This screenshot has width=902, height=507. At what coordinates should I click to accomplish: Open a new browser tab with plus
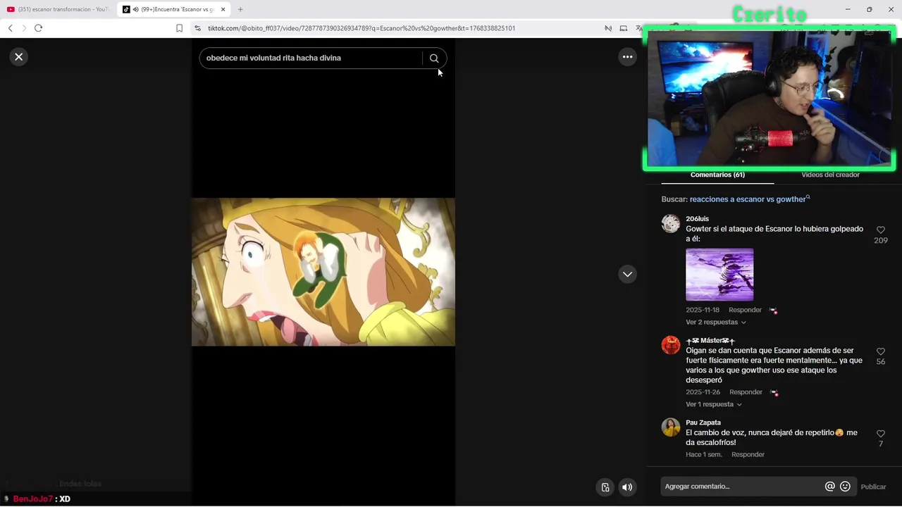pyautogui.click(x=240, y=9)
